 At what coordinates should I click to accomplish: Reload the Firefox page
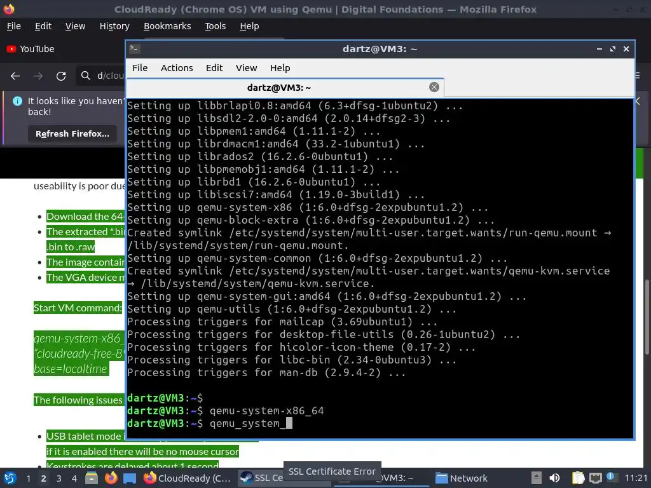click(x=61, y=76)
